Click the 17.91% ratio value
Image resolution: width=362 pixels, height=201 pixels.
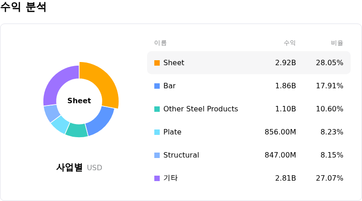tap(329, 86)
